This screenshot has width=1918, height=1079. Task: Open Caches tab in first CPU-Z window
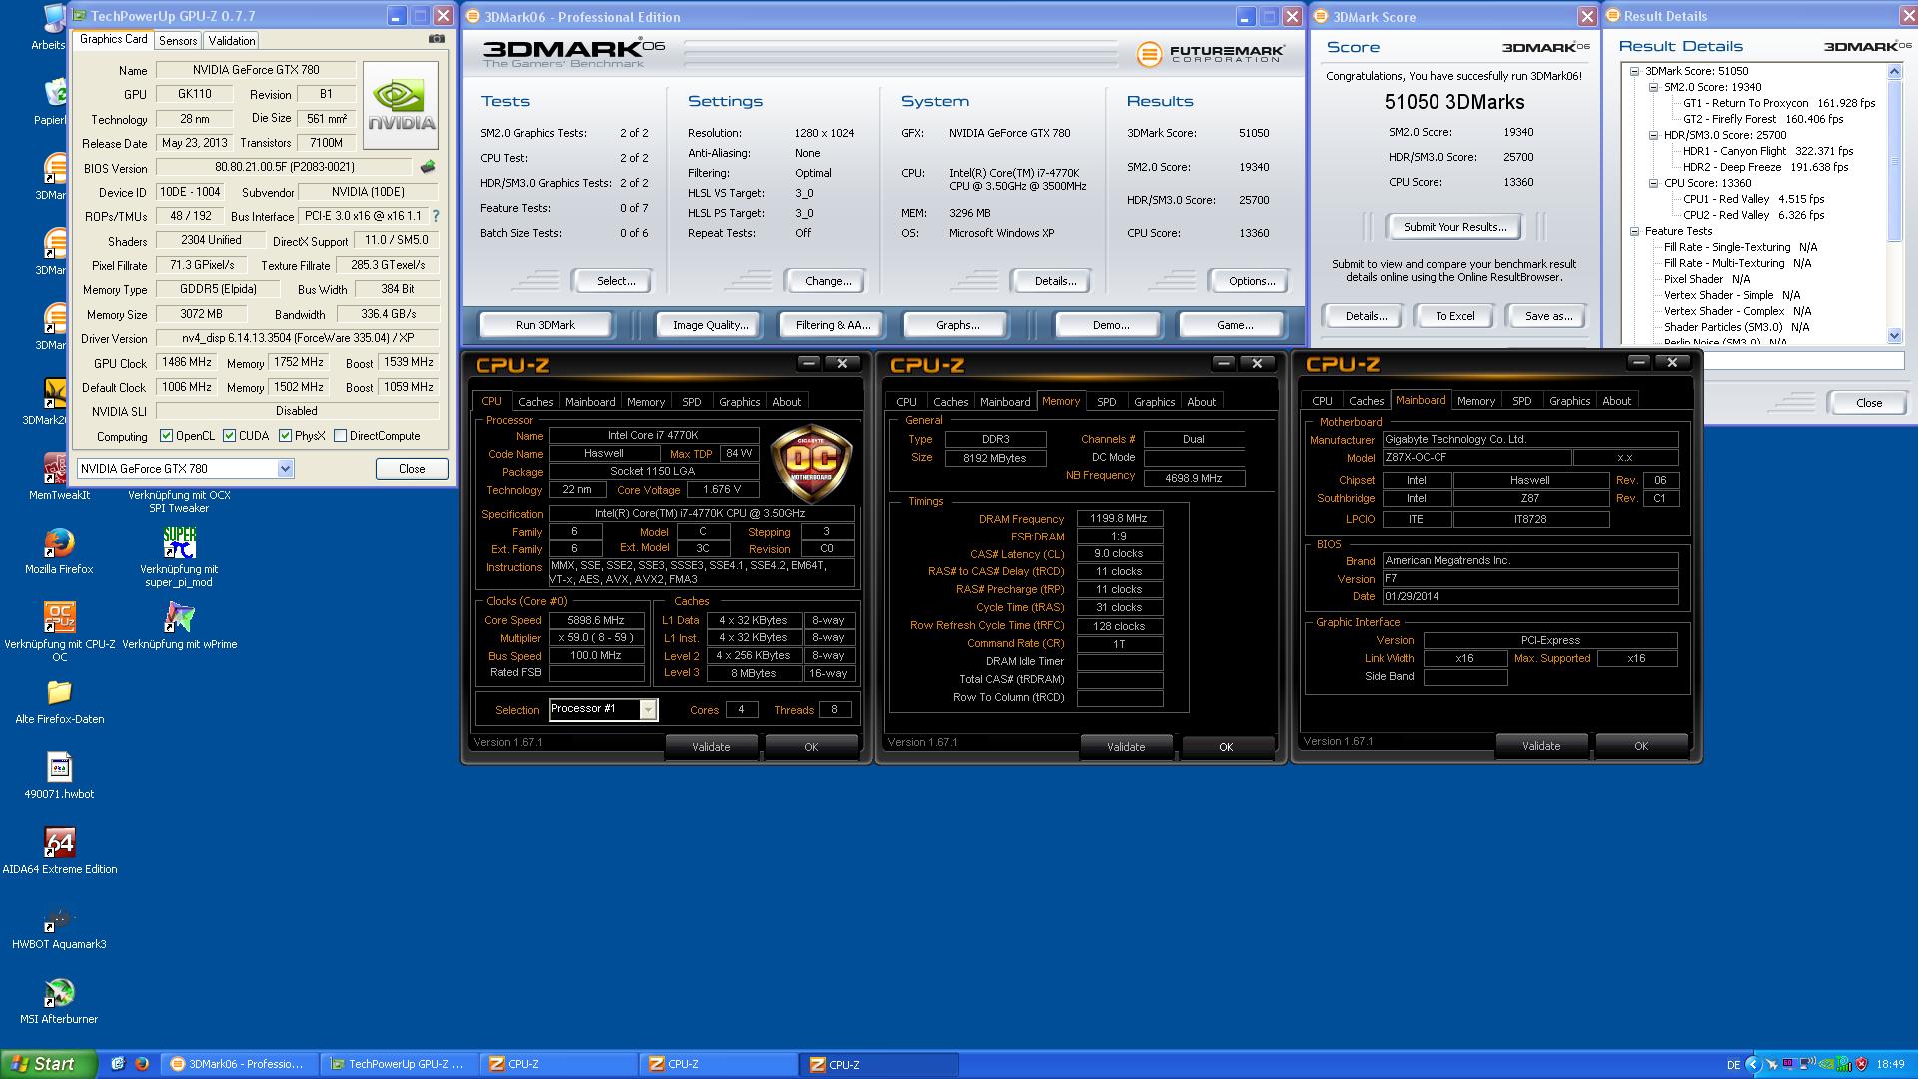tap(535, 402)
